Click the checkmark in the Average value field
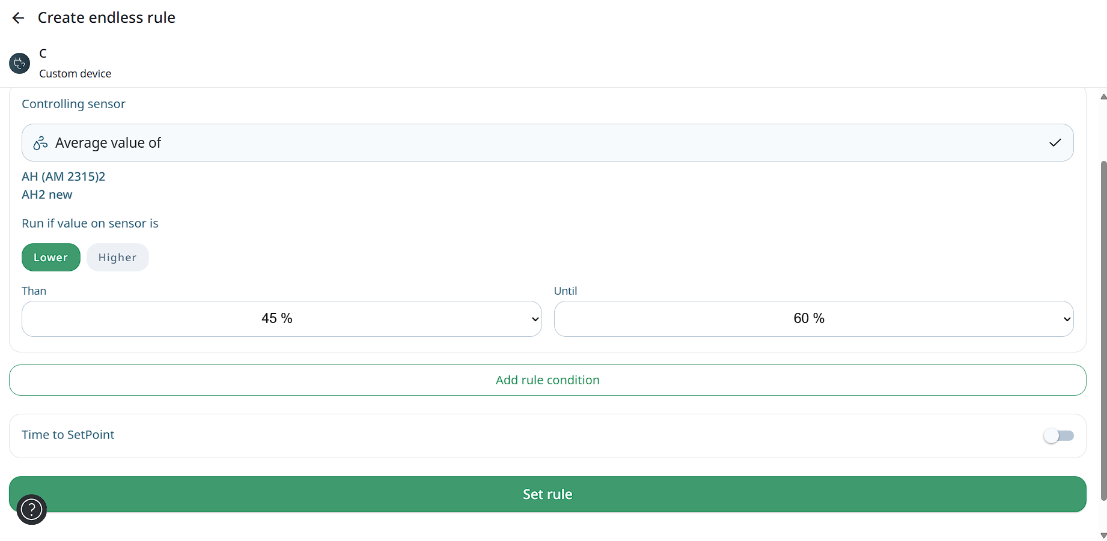 click(x=1055, y=143)
